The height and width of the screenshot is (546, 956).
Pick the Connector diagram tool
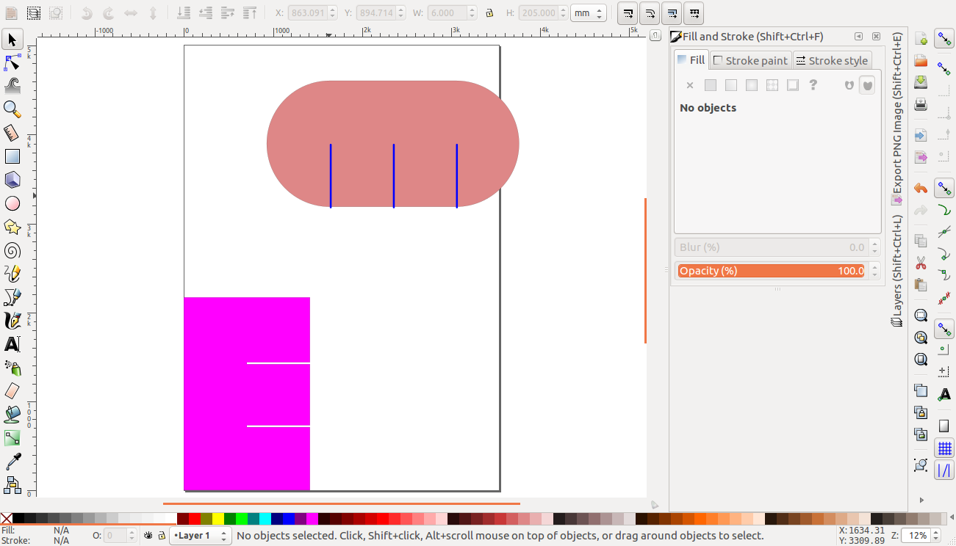click(x=12, y=485)
